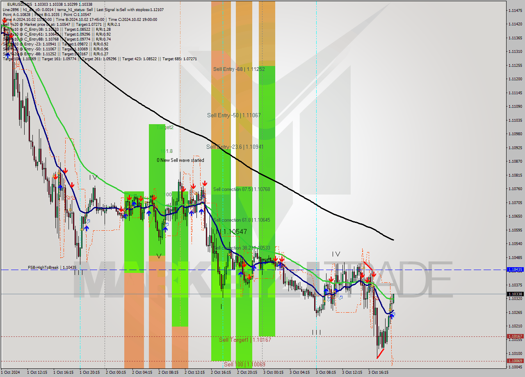
Task: Click the 'Sell 100 | 1.10069' label
Action: (245, 364)
